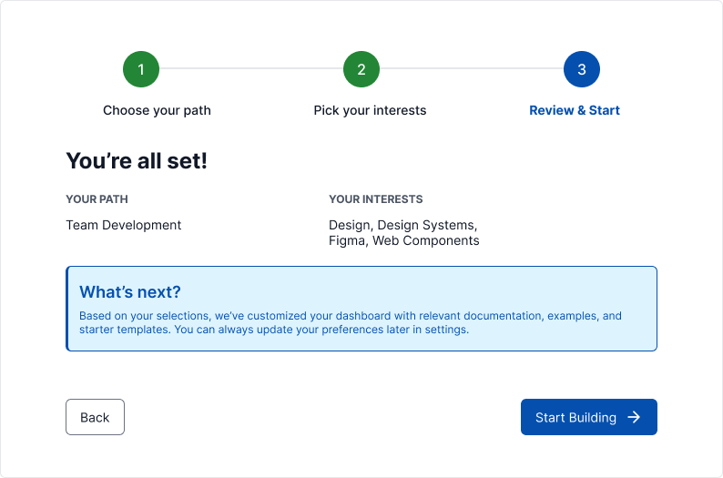
Task: Click the Figma, Web Components text line
Action: (x=403, y=241)
